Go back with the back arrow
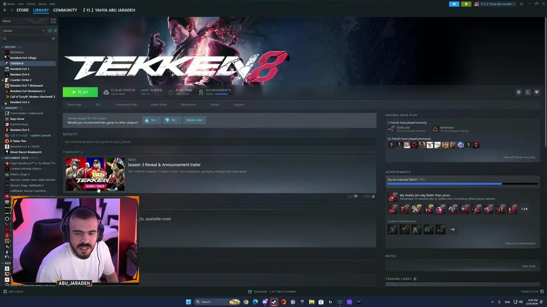Screen dimensions: 547x307 click(x=5, y=10)
